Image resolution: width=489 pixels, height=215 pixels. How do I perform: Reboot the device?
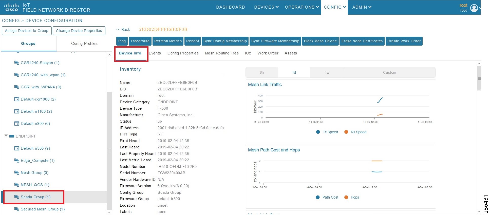click(x=193, y=41)
